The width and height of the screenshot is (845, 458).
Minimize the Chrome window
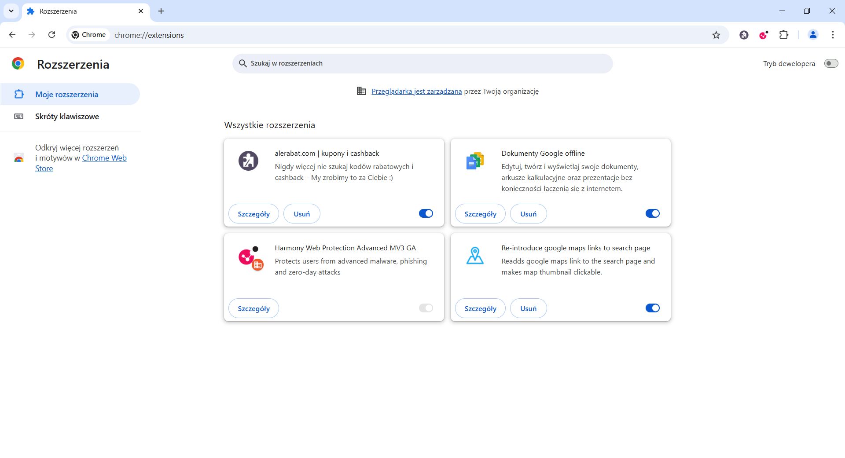(x=782, y=11)
